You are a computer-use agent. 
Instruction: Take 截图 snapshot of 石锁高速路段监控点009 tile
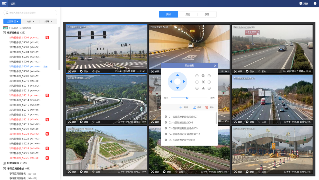[238, 71]
